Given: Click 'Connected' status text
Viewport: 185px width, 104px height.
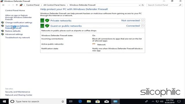Looking at the screenshot, I should point(133,26).
